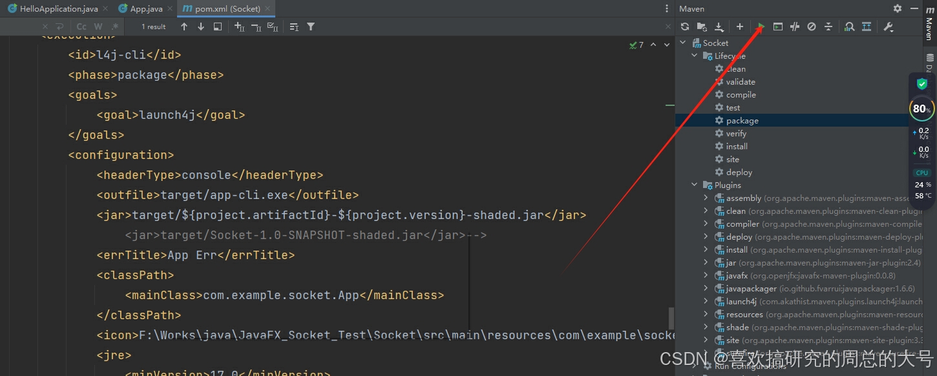The height and width of the screenshot is (376, 937).
Task: Click the headerType console value
Action: tap(207, 175)
